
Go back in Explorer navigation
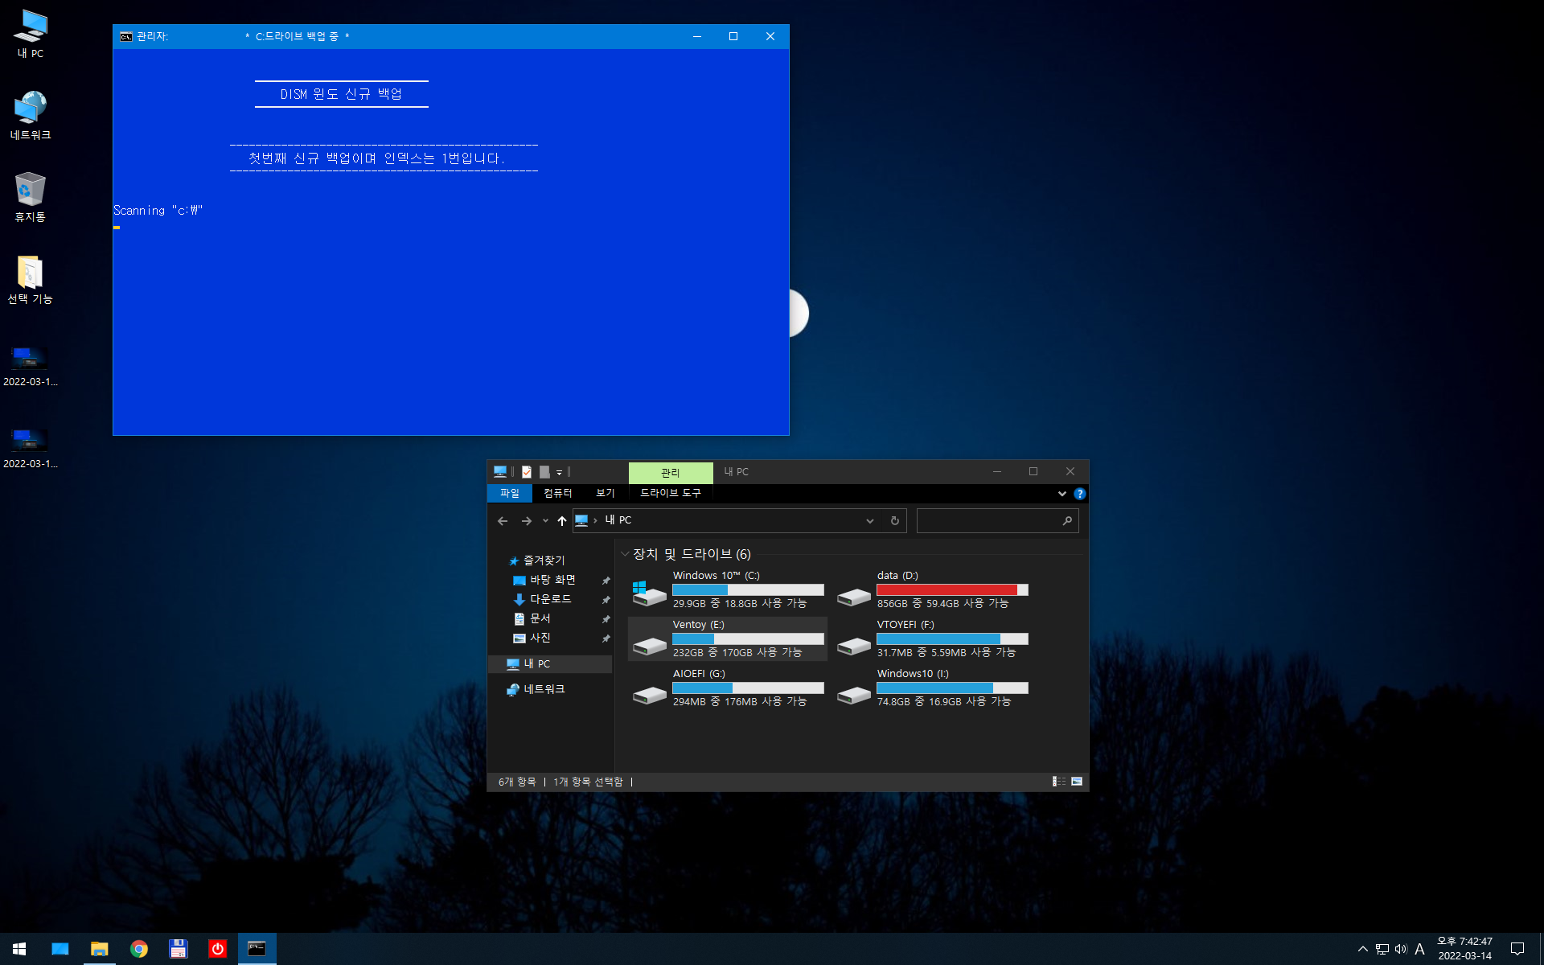click(503, 521)
